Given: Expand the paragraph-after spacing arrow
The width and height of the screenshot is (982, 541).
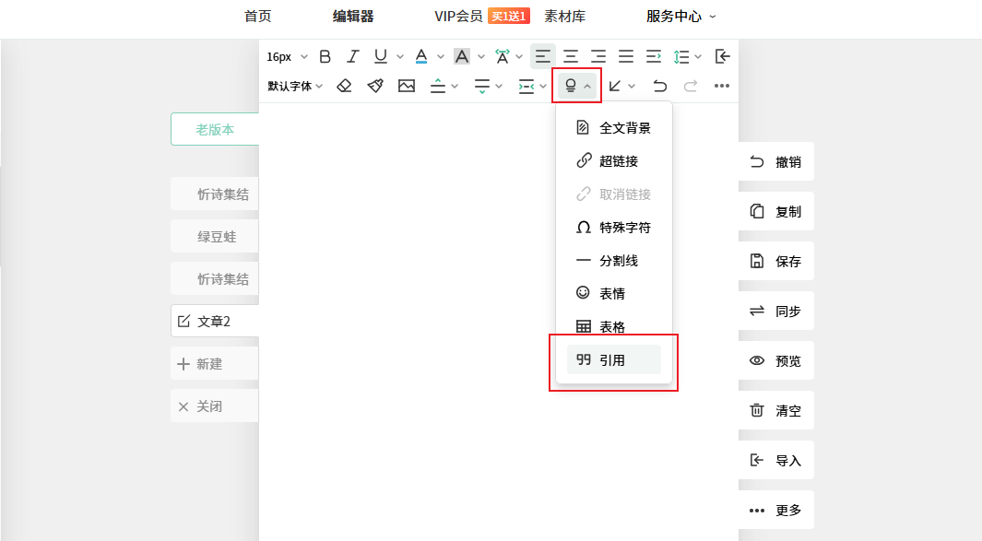Looking at the screenshot, I should (x=499, y=86).
